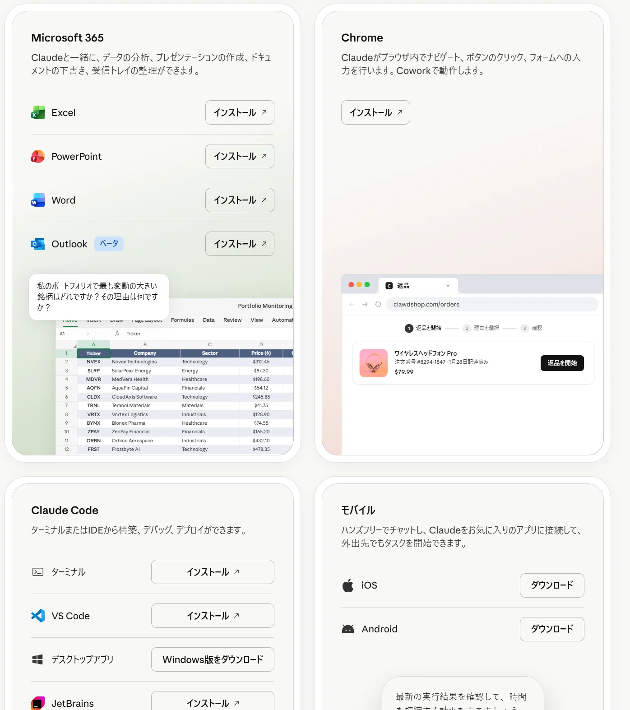Download the iOS app
The image size is (630, 710).
click(552, 585)
